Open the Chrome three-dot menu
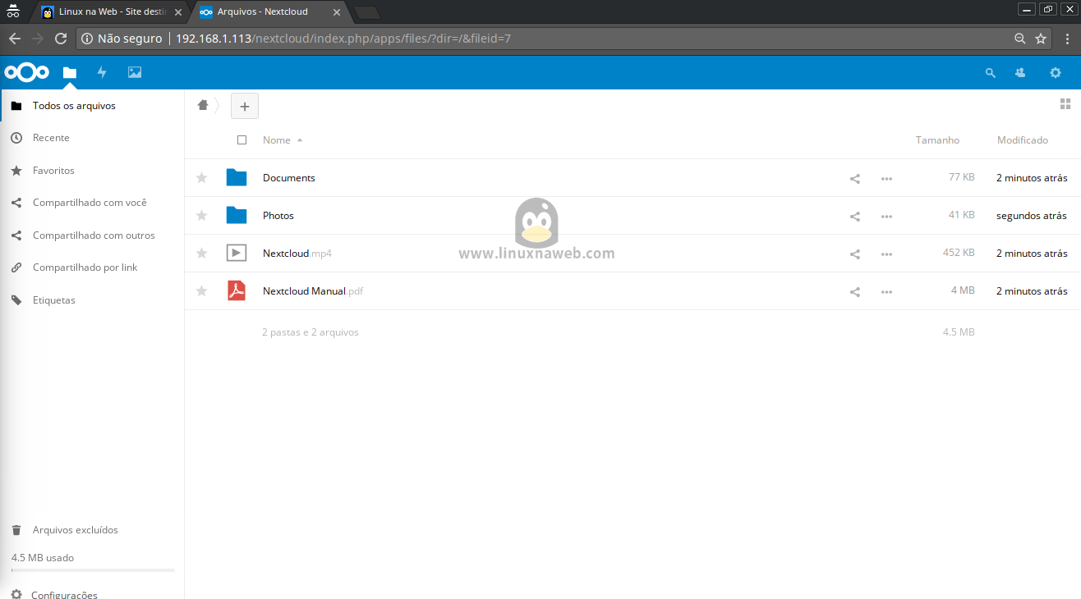1081x599 pixels. point(1066,39)
